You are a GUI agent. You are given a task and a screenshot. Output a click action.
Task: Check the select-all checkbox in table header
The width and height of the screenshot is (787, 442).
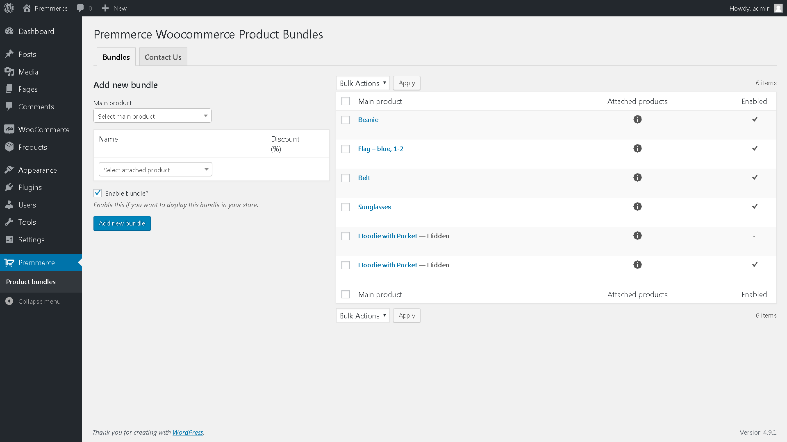coord(346,101)
